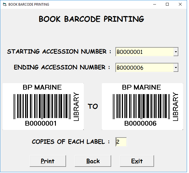Click the COPIES OF EACH LABEL text
Viewport: 189px width, 173px height.
tap(71, 142)
